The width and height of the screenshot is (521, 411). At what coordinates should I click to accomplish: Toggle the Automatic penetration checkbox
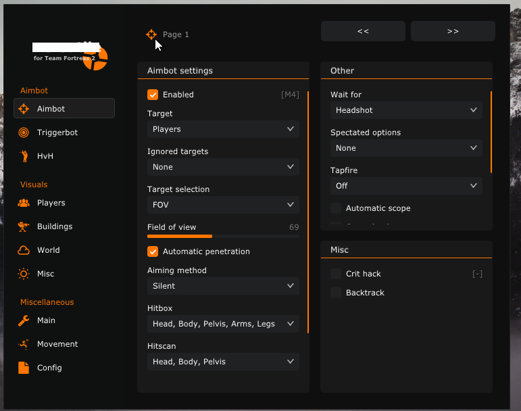(x=153, y=251)
